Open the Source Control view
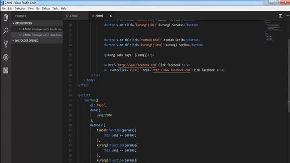The image size is (290, 163). [x=6, y=44]
